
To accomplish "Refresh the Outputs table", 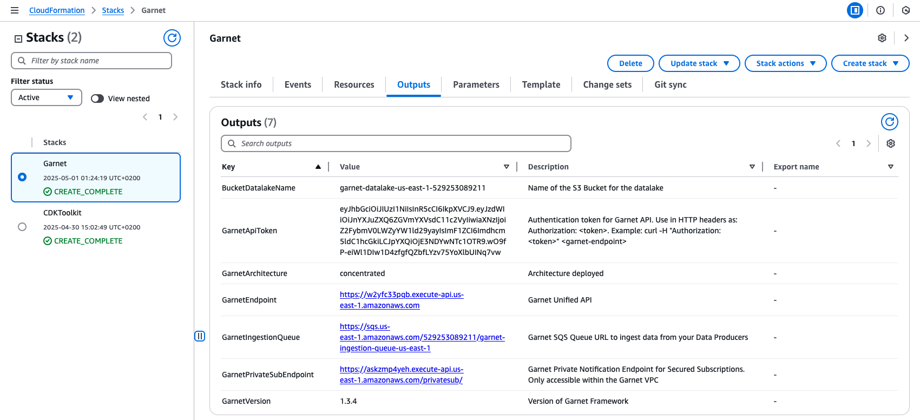I will [890, 122].
